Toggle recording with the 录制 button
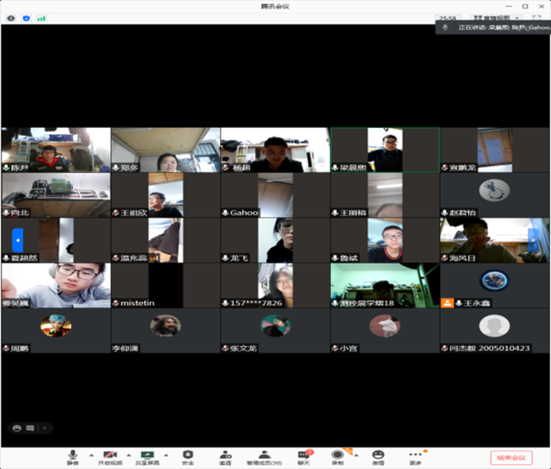This screenshot has height=469, width=551. (337, 458)
